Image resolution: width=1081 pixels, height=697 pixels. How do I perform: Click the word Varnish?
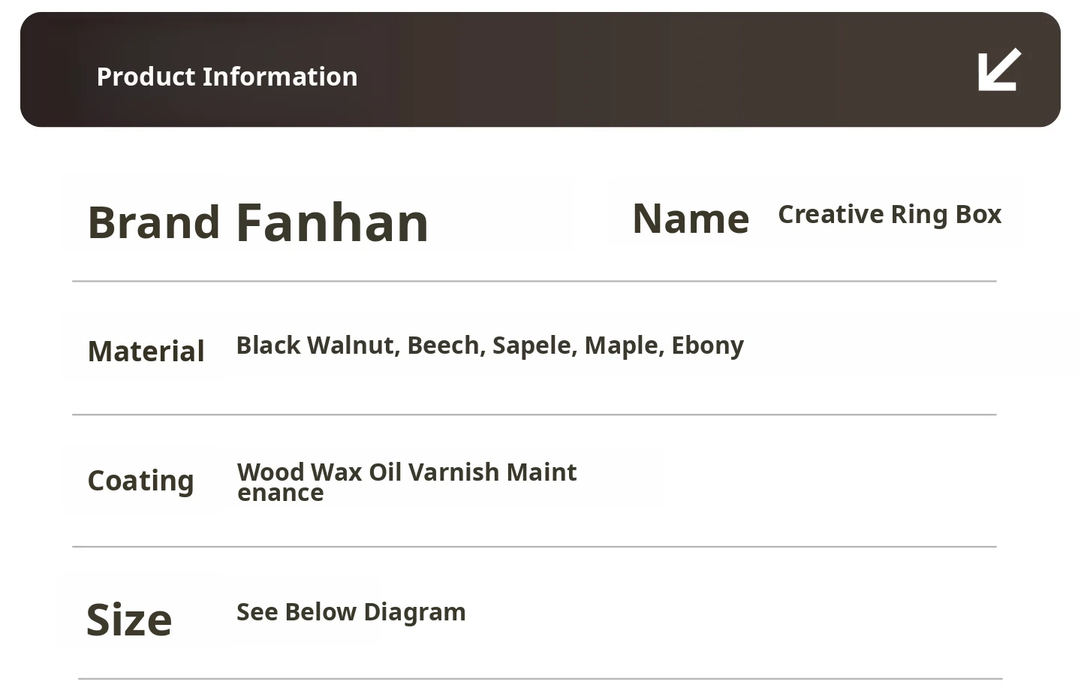453,472
